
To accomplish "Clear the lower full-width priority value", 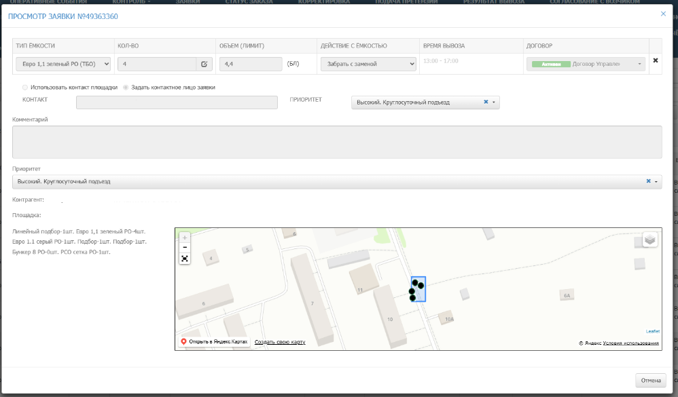I will (648, 182).
